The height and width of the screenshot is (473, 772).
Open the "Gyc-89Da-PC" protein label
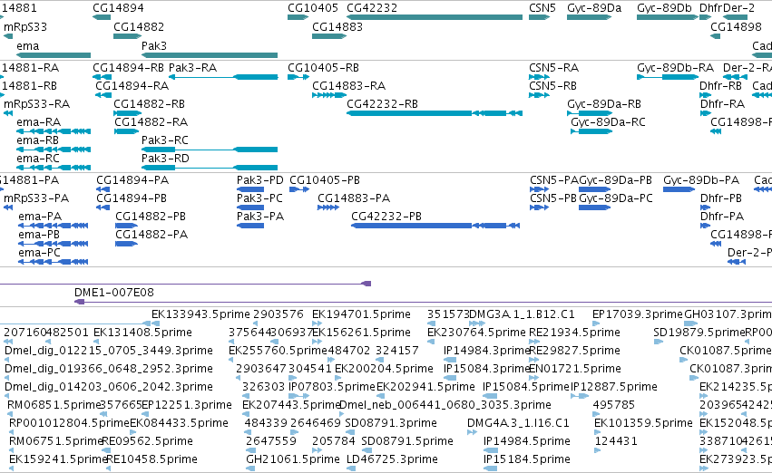tap(615, 198)
